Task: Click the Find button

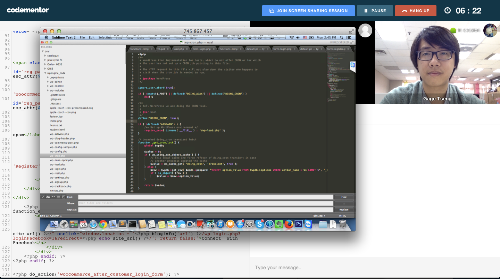Action: 344,197
